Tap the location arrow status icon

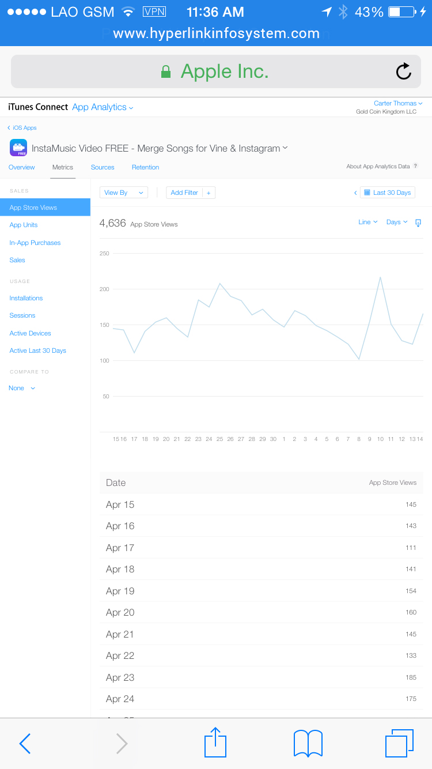pos(327,12)
